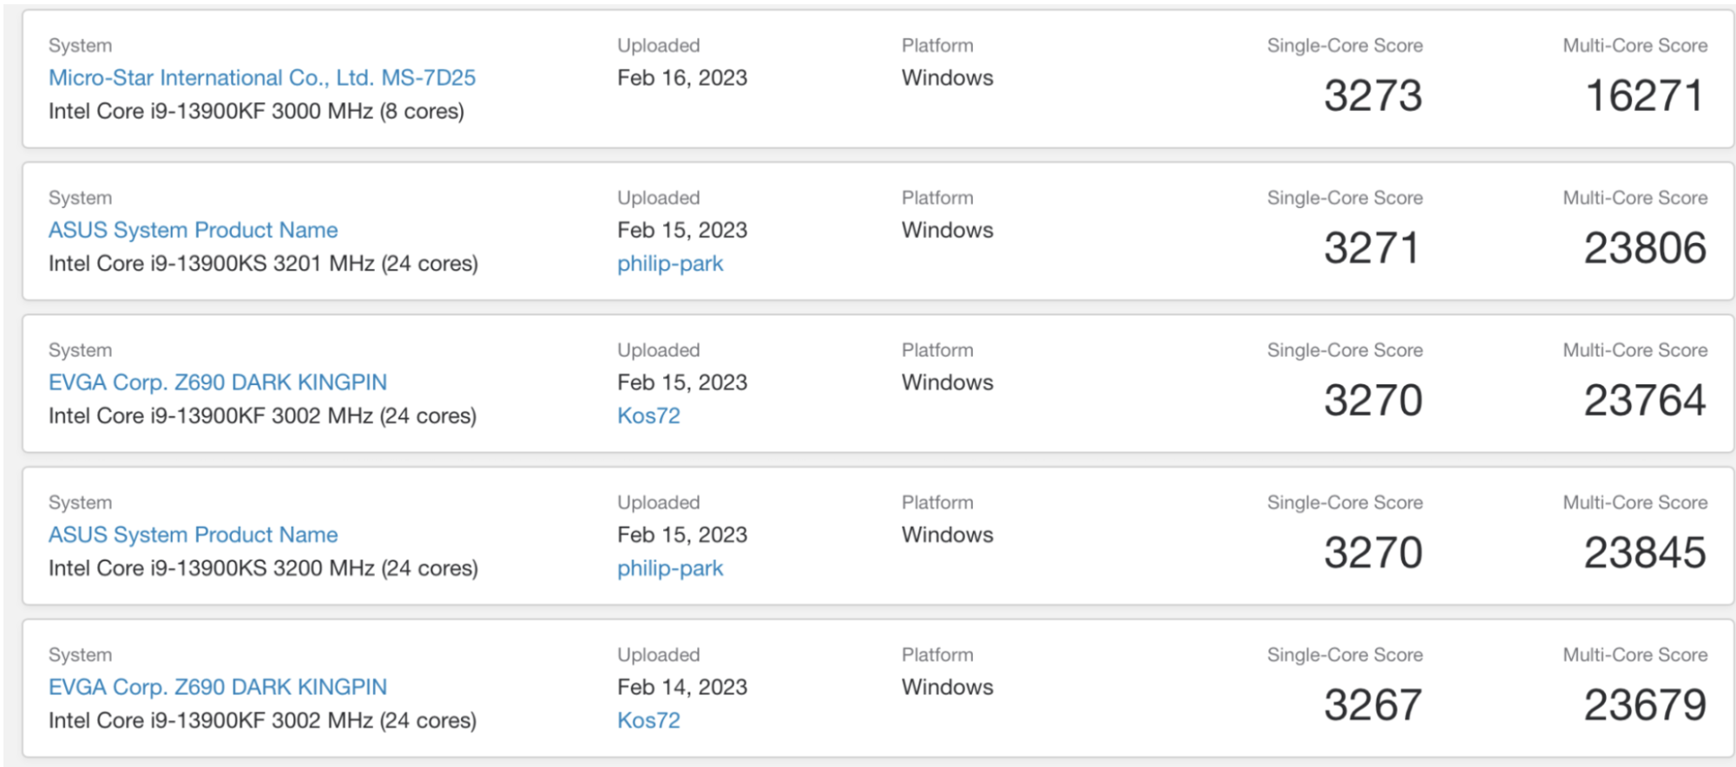
Task: Select the single-core score 3271
Action: [1372, 248]
